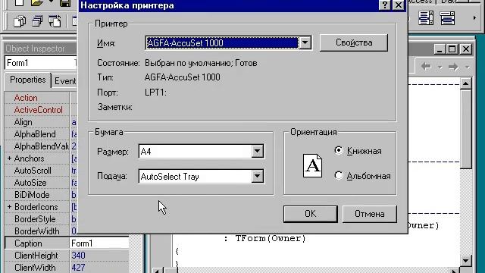
Task: Expand the BorderIcons property
Action: (9, 207)
